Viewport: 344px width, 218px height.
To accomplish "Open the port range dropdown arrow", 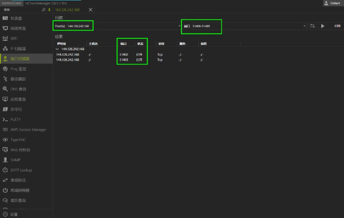I will [304, 26].
